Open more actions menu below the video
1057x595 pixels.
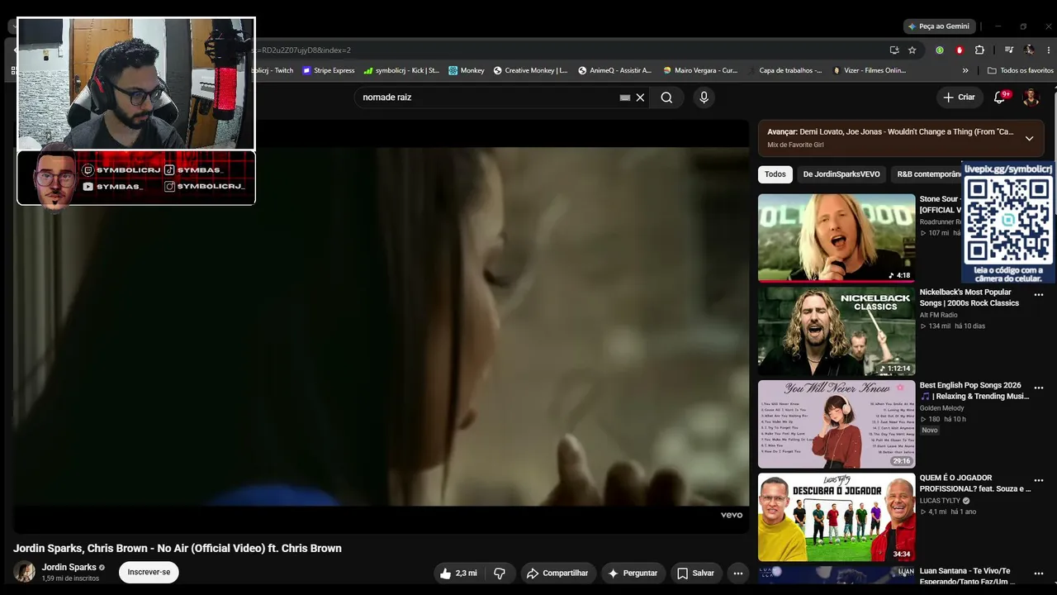click(x=738, y=574)
